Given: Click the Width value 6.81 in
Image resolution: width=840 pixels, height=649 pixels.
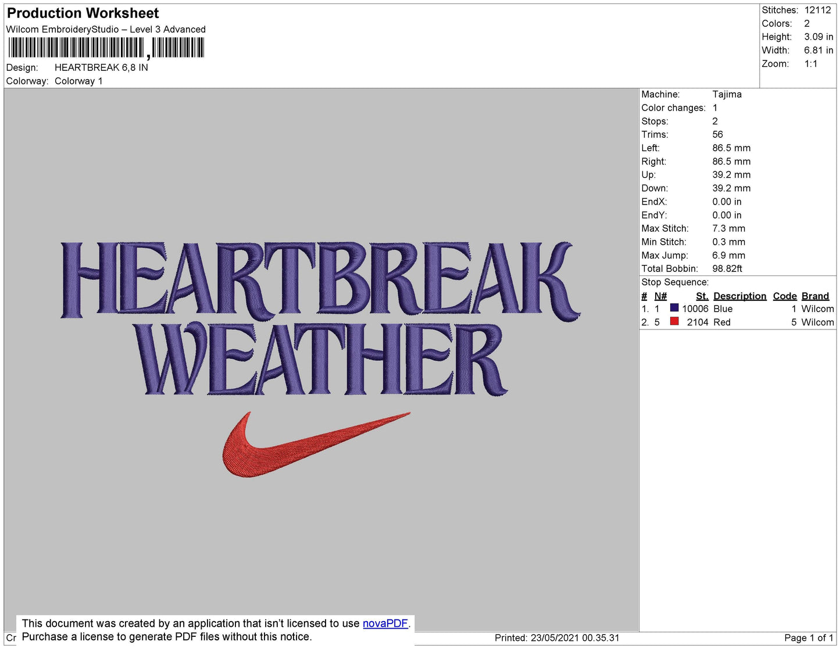Looking at the screenshot, I should point(818,50).
